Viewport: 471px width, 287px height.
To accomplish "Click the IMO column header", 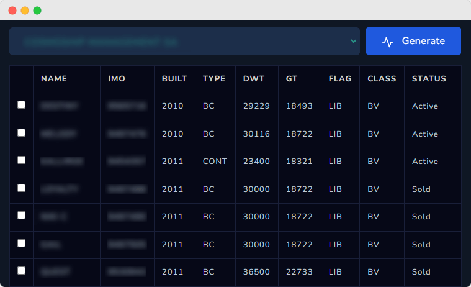I will pos(117,79).
